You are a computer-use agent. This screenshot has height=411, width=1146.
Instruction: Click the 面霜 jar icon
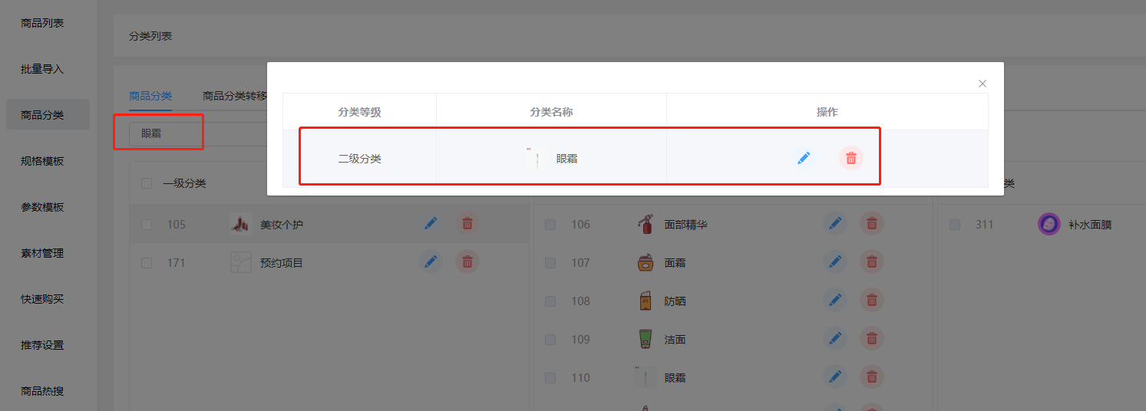(646, 262)
